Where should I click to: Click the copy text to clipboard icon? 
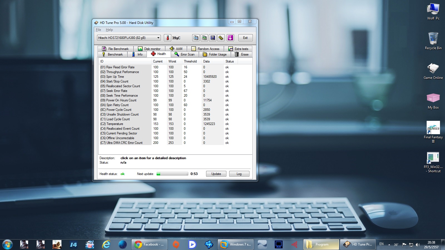[x=196, y=38]
